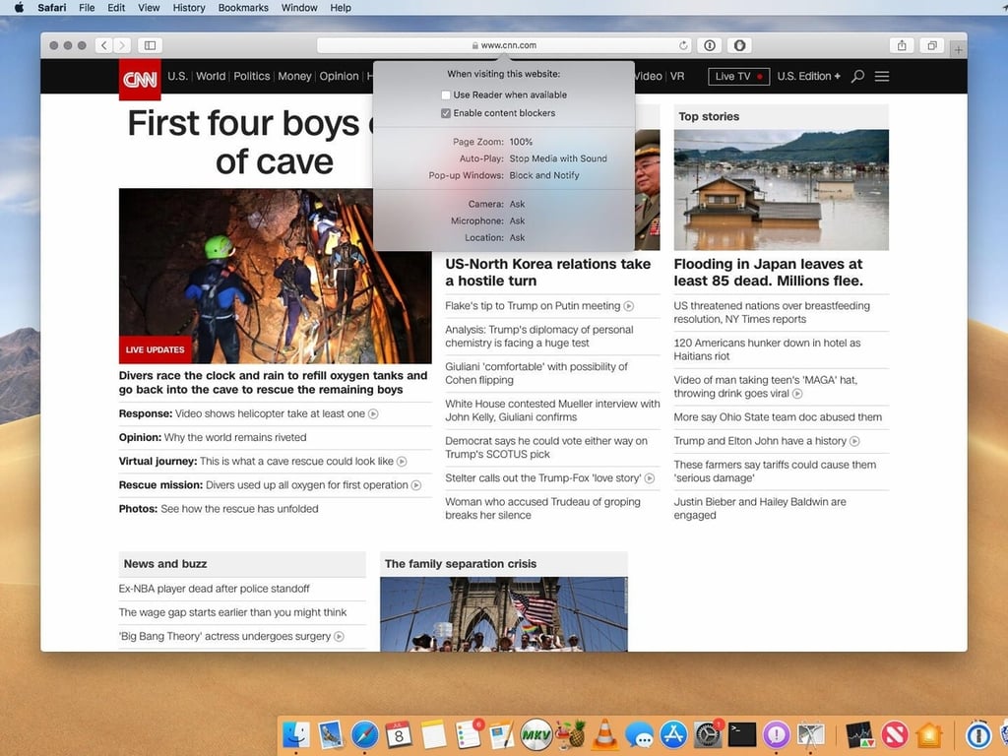Open 'Trump and Elton John have a history'

tap(760, 441)
